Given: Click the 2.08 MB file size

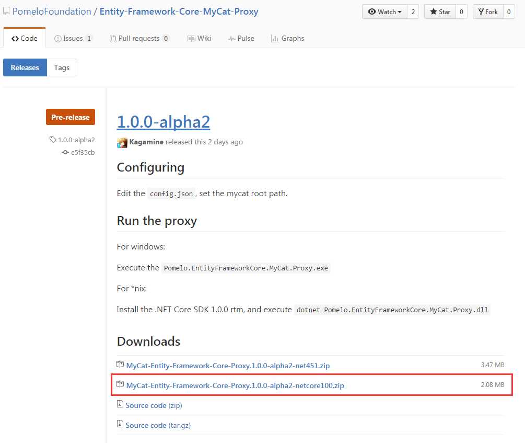Looking at the screenshot, I should click(x=493, y=385).
